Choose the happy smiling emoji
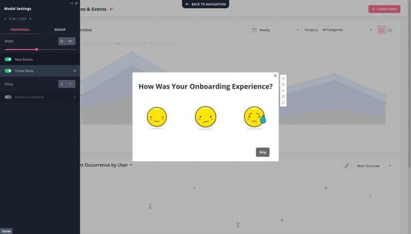 coord(157,117)
